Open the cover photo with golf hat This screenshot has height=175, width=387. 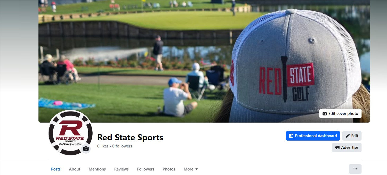point(204,61)
